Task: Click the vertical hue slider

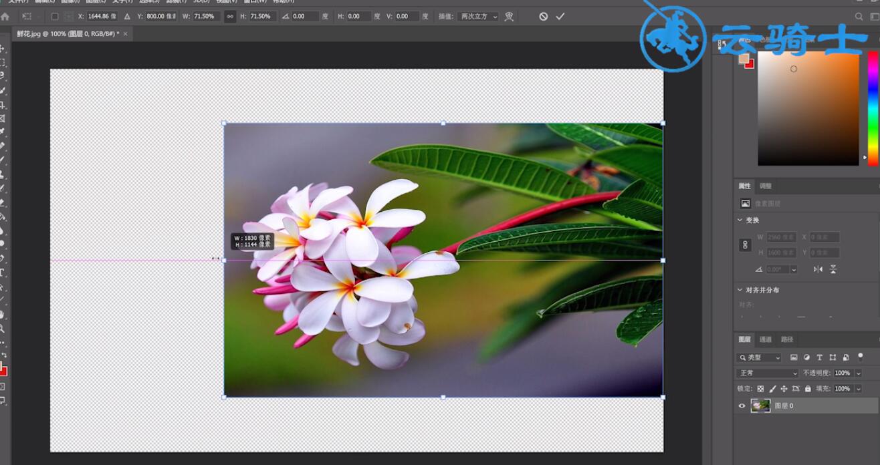Action: (x=872, y=108)
